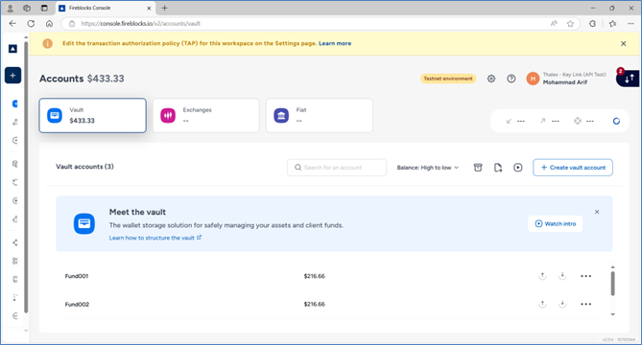
Task: Click the browser address bar URL
Action: tap(140, 24)
